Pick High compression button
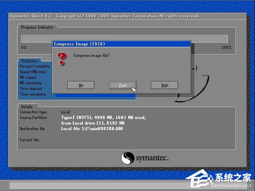Screen dimensions: 255x191 [x=165, y=85]
